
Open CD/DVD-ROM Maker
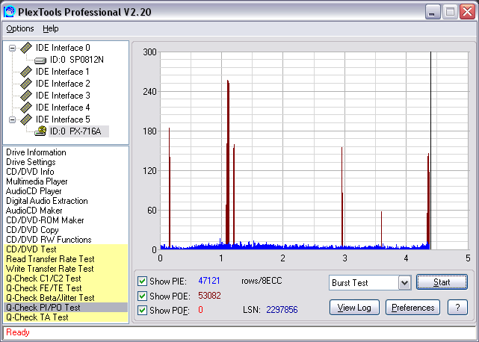click(45, 220)
